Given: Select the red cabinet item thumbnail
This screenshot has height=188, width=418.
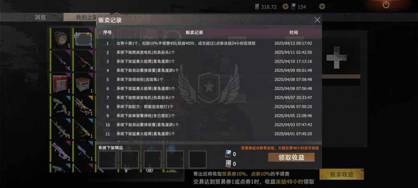Looking at the screenshot, I should point(61,83).
